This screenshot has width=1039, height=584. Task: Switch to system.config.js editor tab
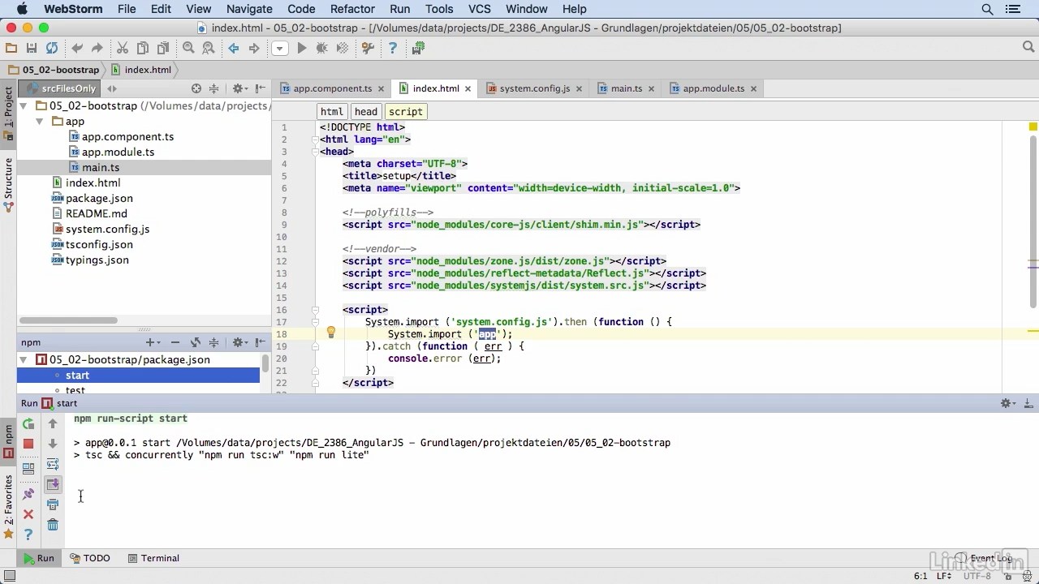coord(534,88)
